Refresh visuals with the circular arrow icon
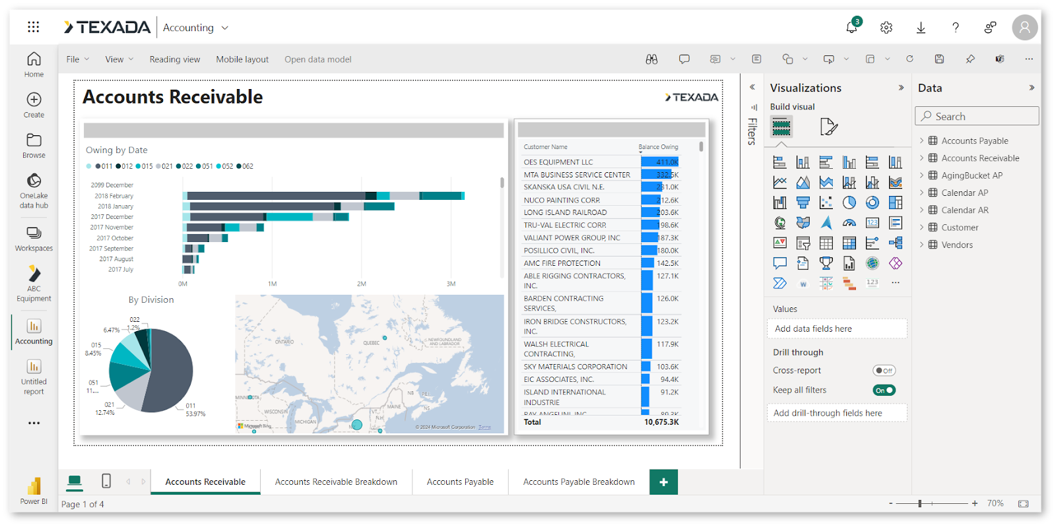Image resolution: width=1056 pixels, height=527 pixels. (909, 59)
